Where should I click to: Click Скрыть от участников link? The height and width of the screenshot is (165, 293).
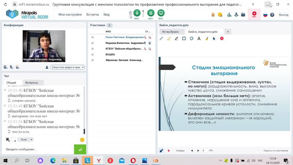click(276, 151)
